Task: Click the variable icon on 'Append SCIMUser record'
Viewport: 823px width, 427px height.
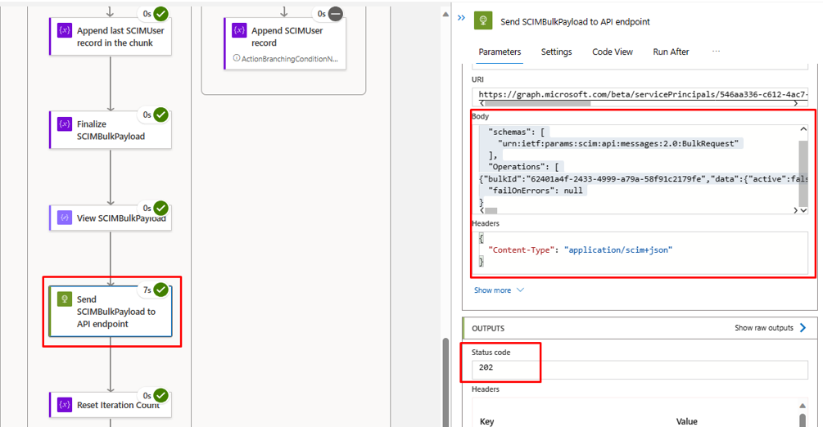Action: [x=239, y=30]
